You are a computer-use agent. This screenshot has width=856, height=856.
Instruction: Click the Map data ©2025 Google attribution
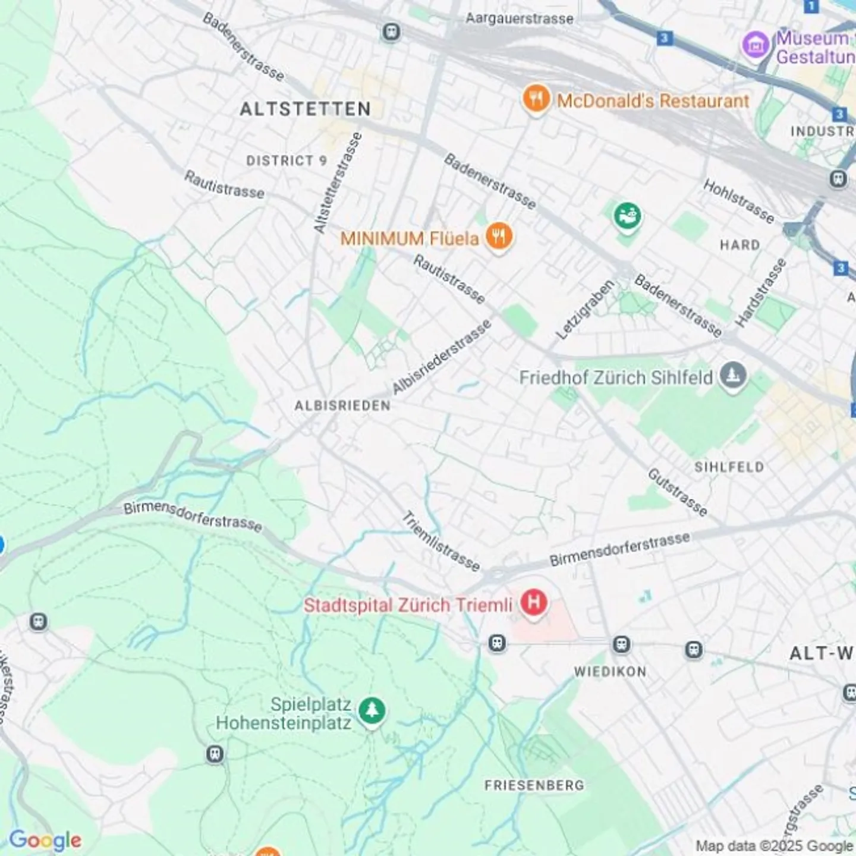click(x=775, y=845)
